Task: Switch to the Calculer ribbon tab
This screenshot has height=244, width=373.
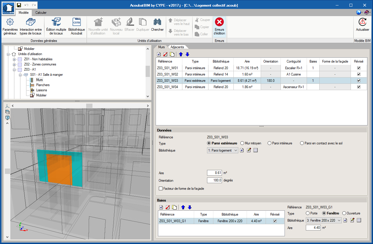Action: coord(41,13)
